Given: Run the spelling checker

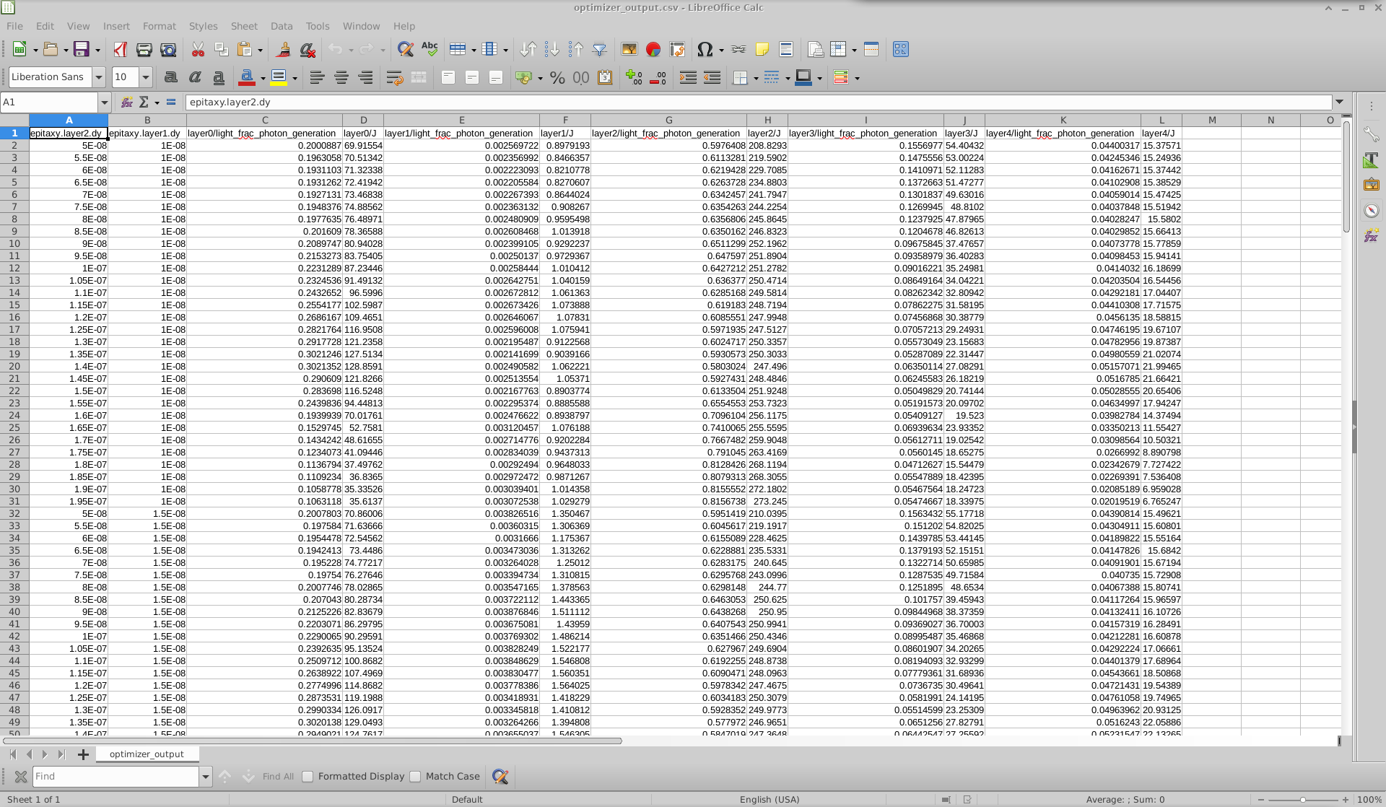Looking at the screenshot, I should click(x=430, y=49).
